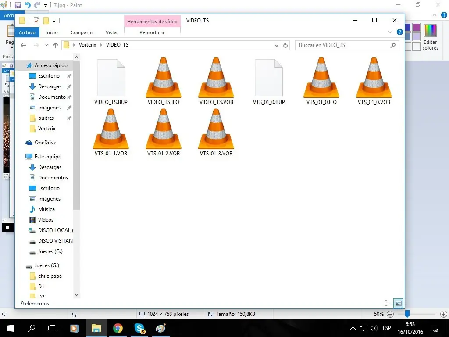Image resolution: width=449 pixels, height=337 pixels.
Task: Select the VTS_01_2.VOB VLC file
Action: tap(164, 133)
